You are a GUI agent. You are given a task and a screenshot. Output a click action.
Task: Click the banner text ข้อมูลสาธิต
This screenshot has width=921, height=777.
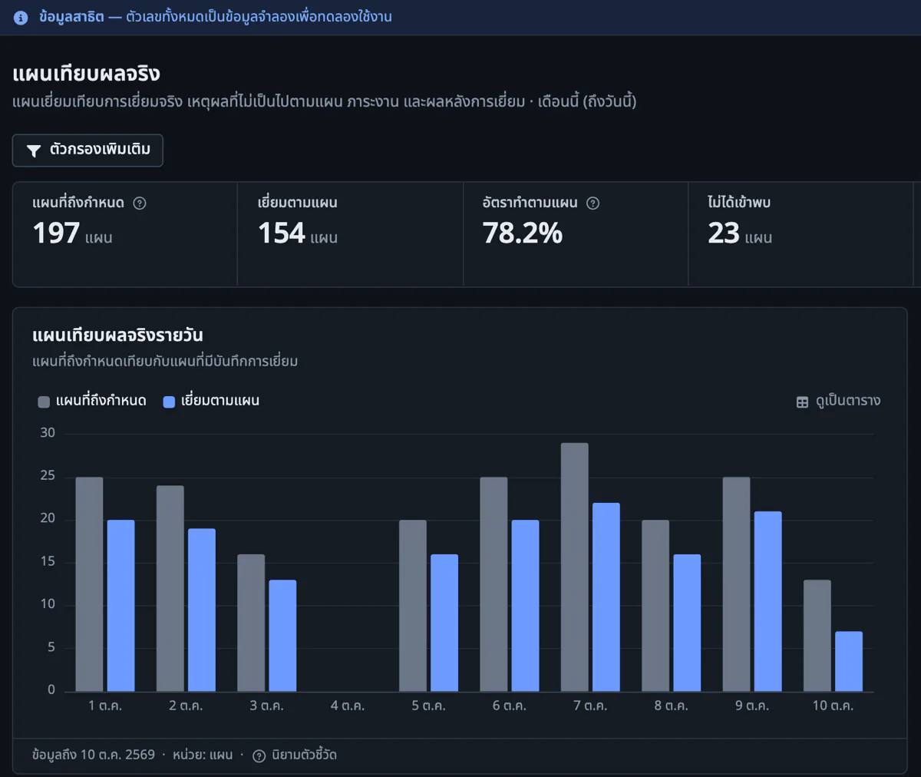[71, 17]
